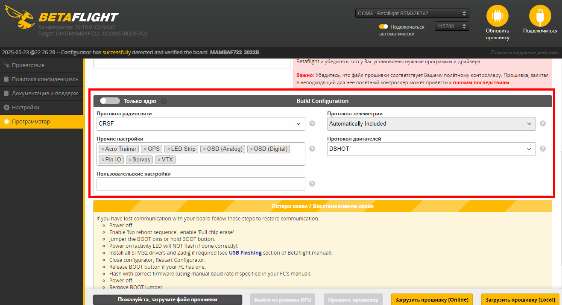Image resolution: width=562 pixels, height=305 pixels.
Task: Click the Обновить прошивку chip icon
Action: click(498, 16)
